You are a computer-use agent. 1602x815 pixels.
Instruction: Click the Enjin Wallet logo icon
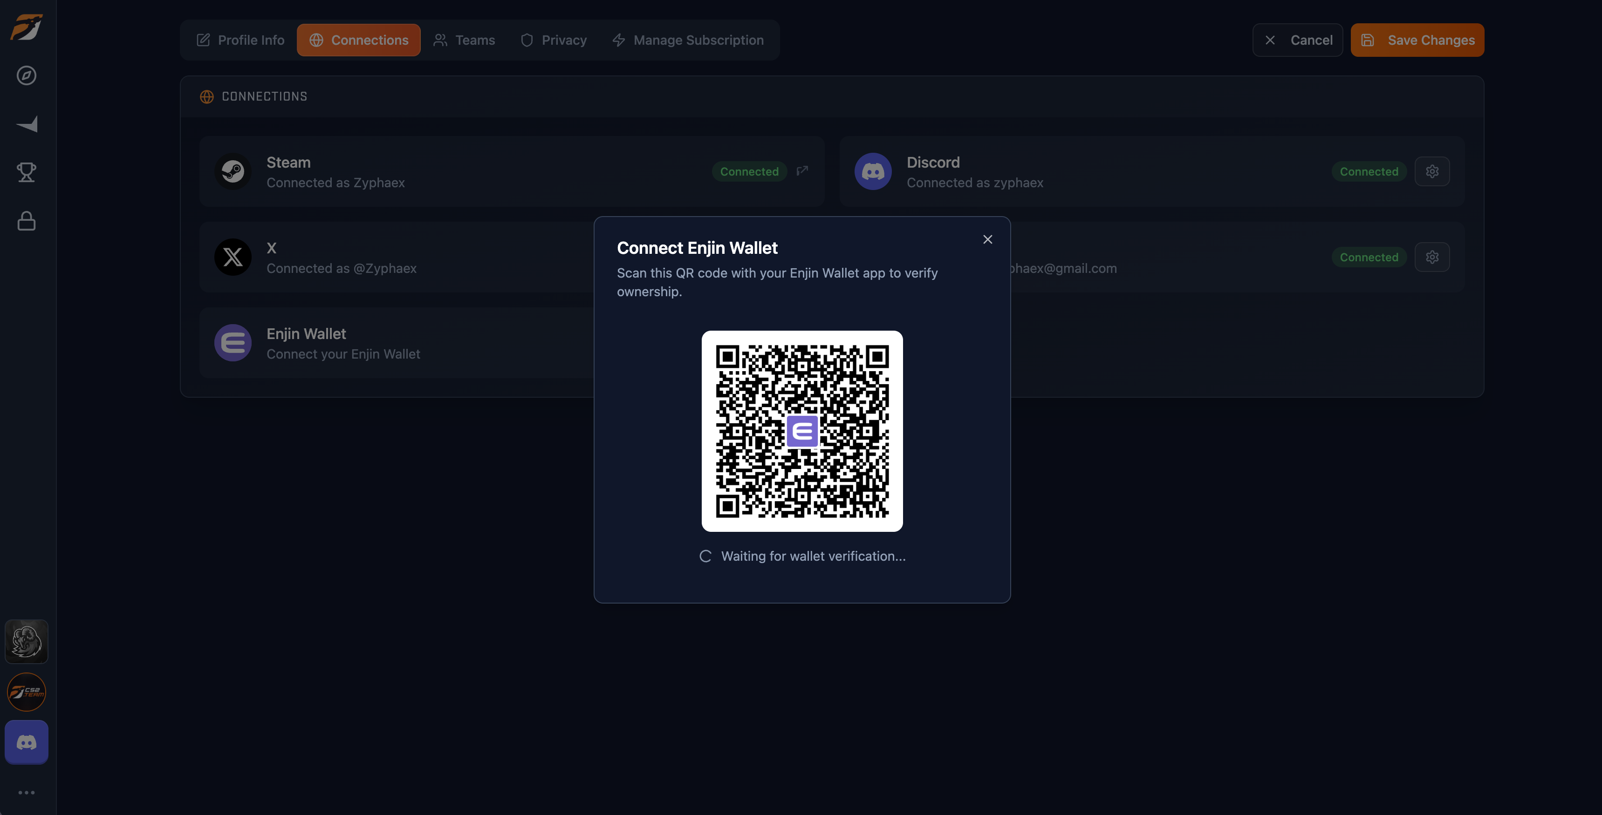click(x=233, y=343)
